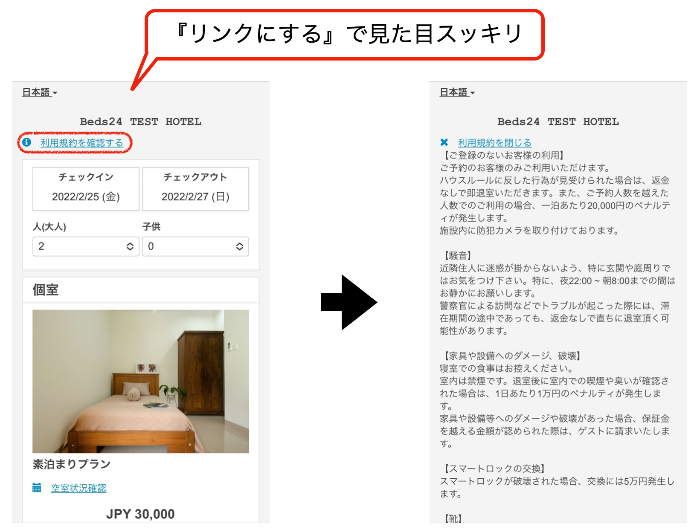Screen dimensions: 697x532
Task: Click the JPY 30,000 price text
Action: pos(140,514)
